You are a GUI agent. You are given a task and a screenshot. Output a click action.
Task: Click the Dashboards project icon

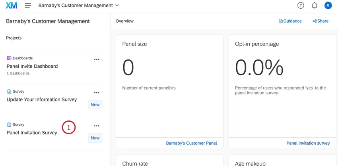9,58
